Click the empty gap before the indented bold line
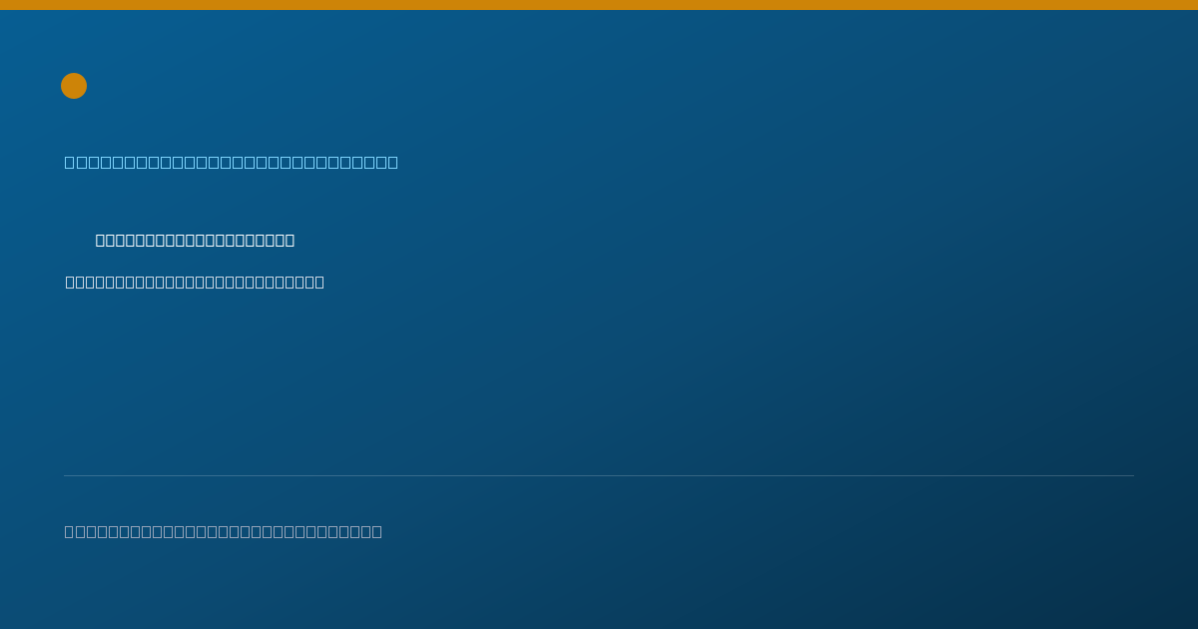1198x629 pixels. 80,240
